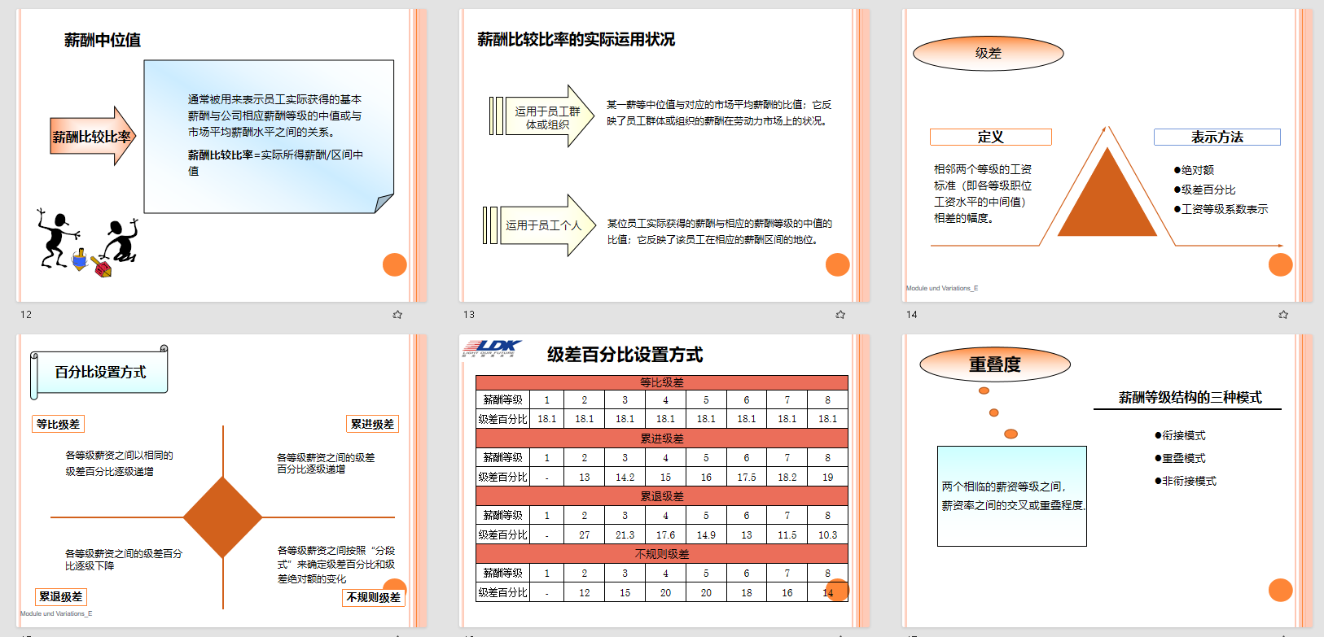Click table cell with value 11.5

[x=787, y=535]
